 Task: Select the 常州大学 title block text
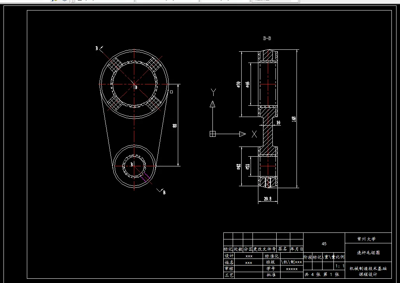pos(366,239)
